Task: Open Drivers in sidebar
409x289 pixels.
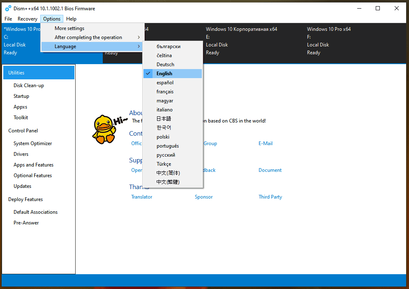Action: (x=21, y=154)
